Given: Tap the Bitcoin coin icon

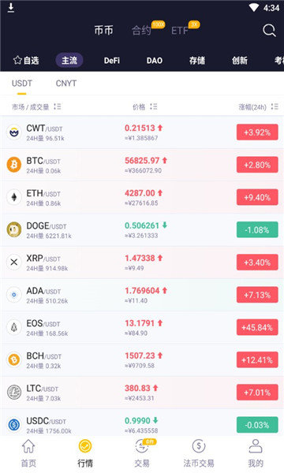Looking at the screenshot, I should coord(14,165).
